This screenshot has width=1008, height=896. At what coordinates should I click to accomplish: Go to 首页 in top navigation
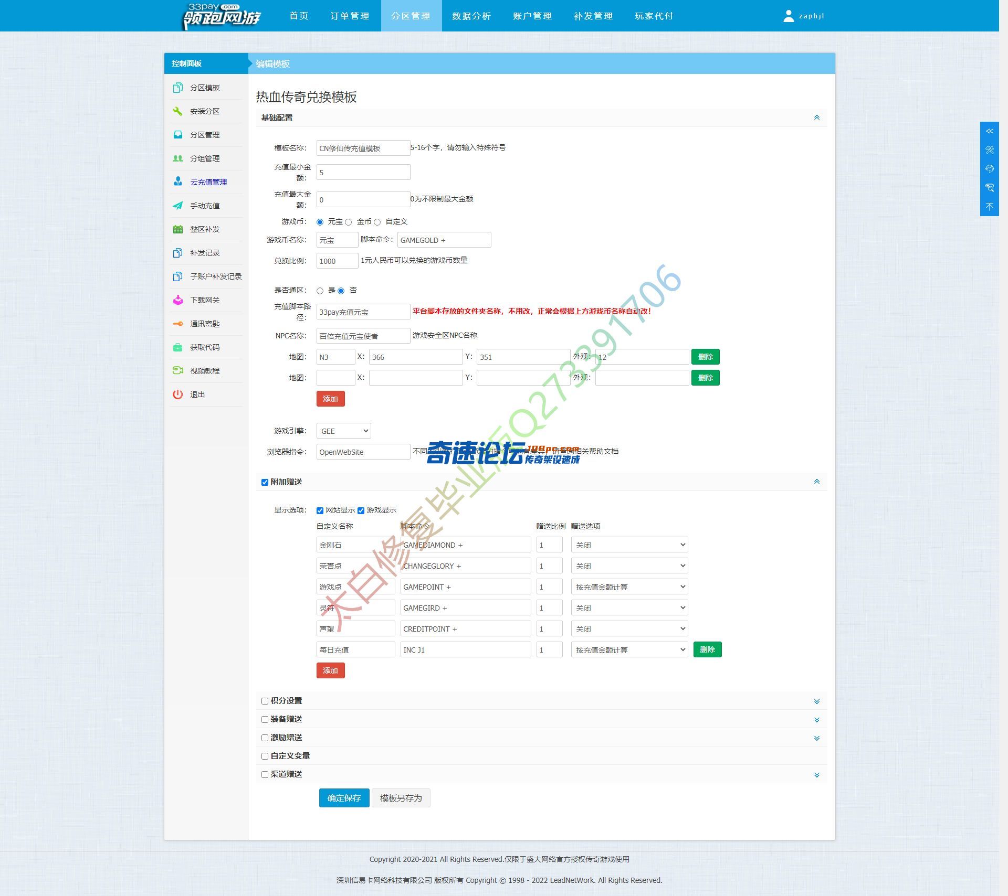coord(299,16)
